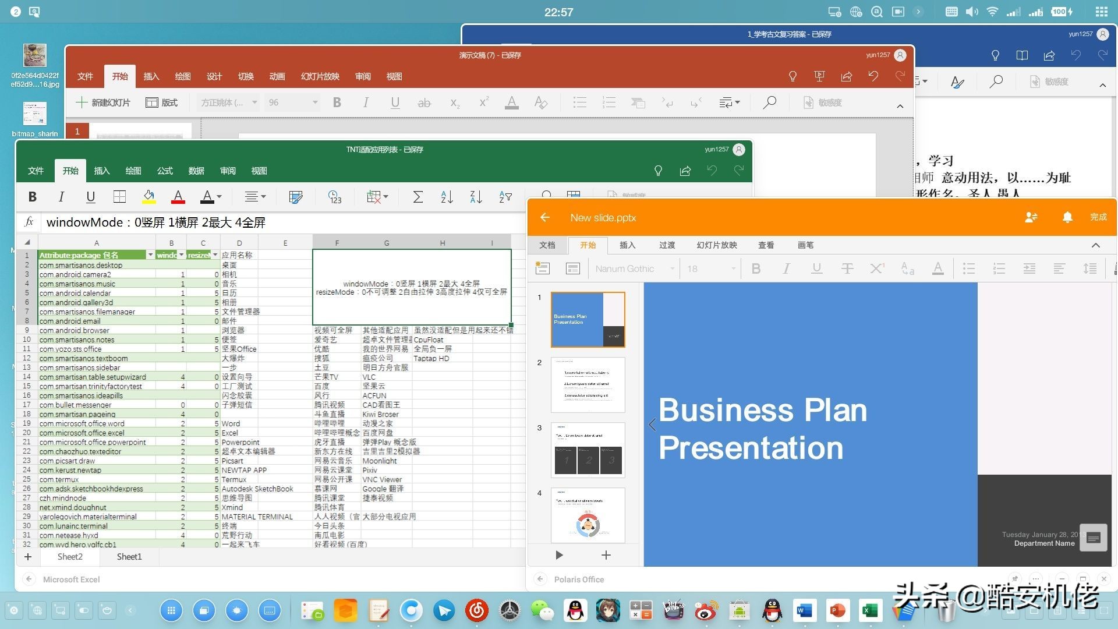The height and width of the screenshot is (629, 1118).
Task: Click the search magnifier in PowerPoint ribbon
Action: (769, 103)
